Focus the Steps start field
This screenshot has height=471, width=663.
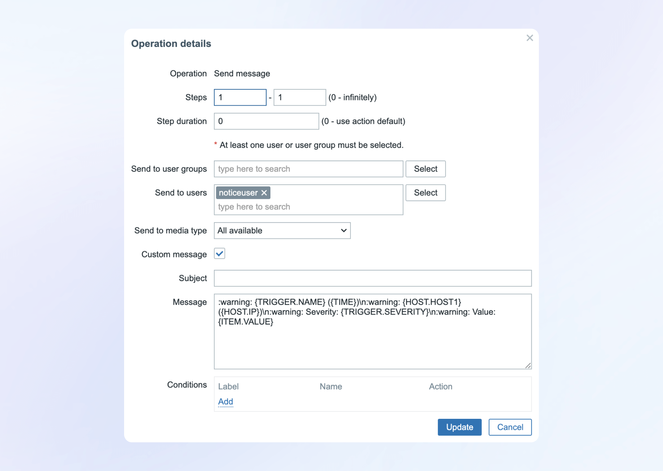240,98
